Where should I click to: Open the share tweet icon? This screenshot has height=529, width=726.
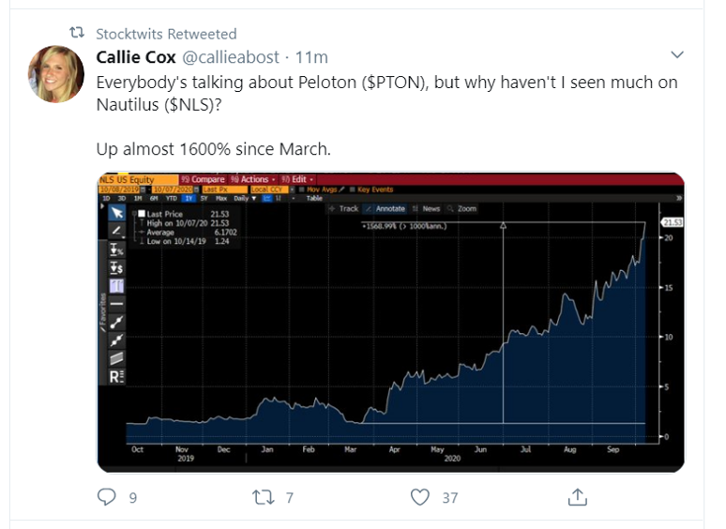pos(578,496)
